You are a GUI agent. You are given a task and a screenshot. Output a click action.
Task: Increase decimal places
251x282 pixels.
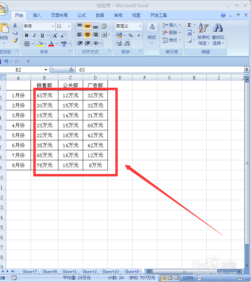(x=119, y=44)
